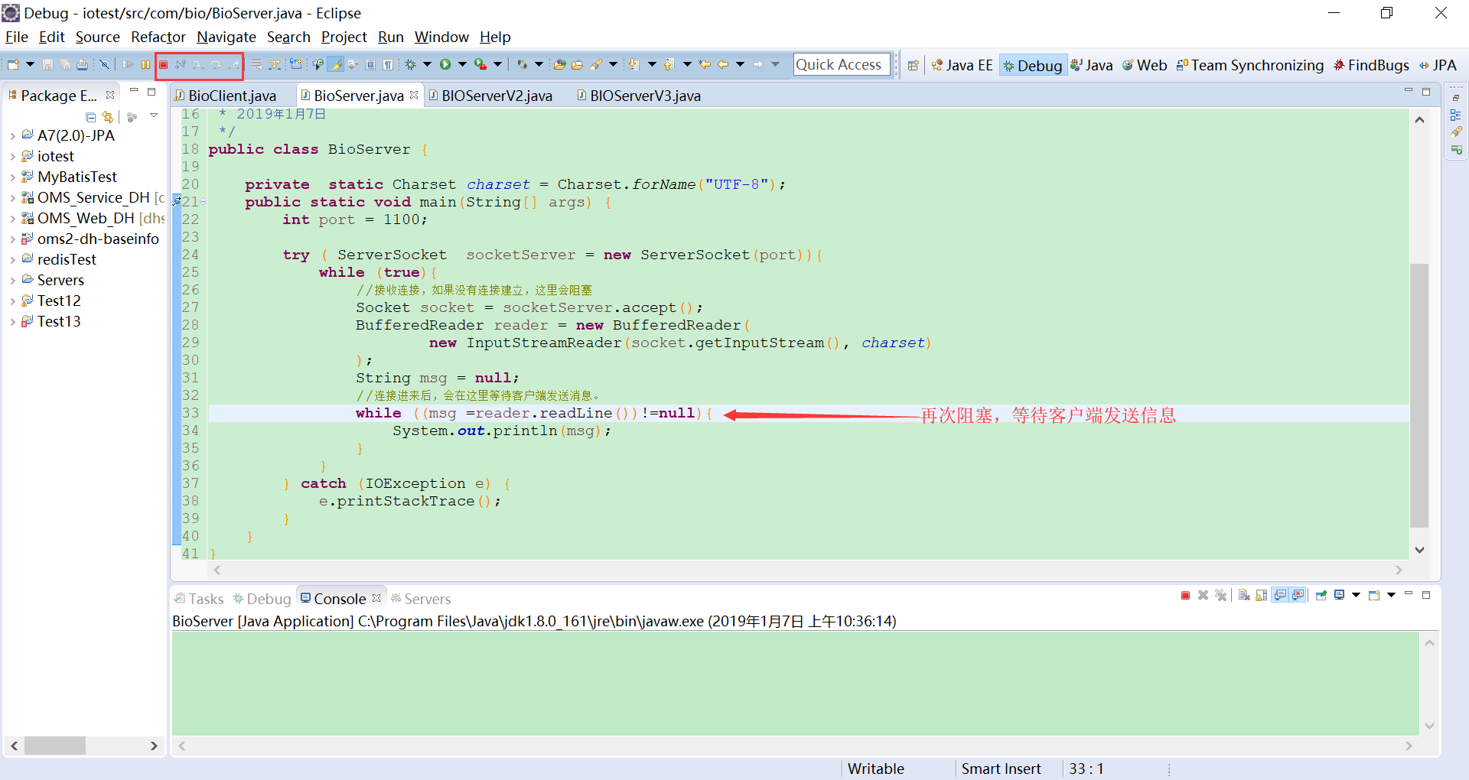The width and height of the screenshot is (1469, 780).
Task: Click the Disconnect icon in main toolbar
Action: tap(180, 65)
